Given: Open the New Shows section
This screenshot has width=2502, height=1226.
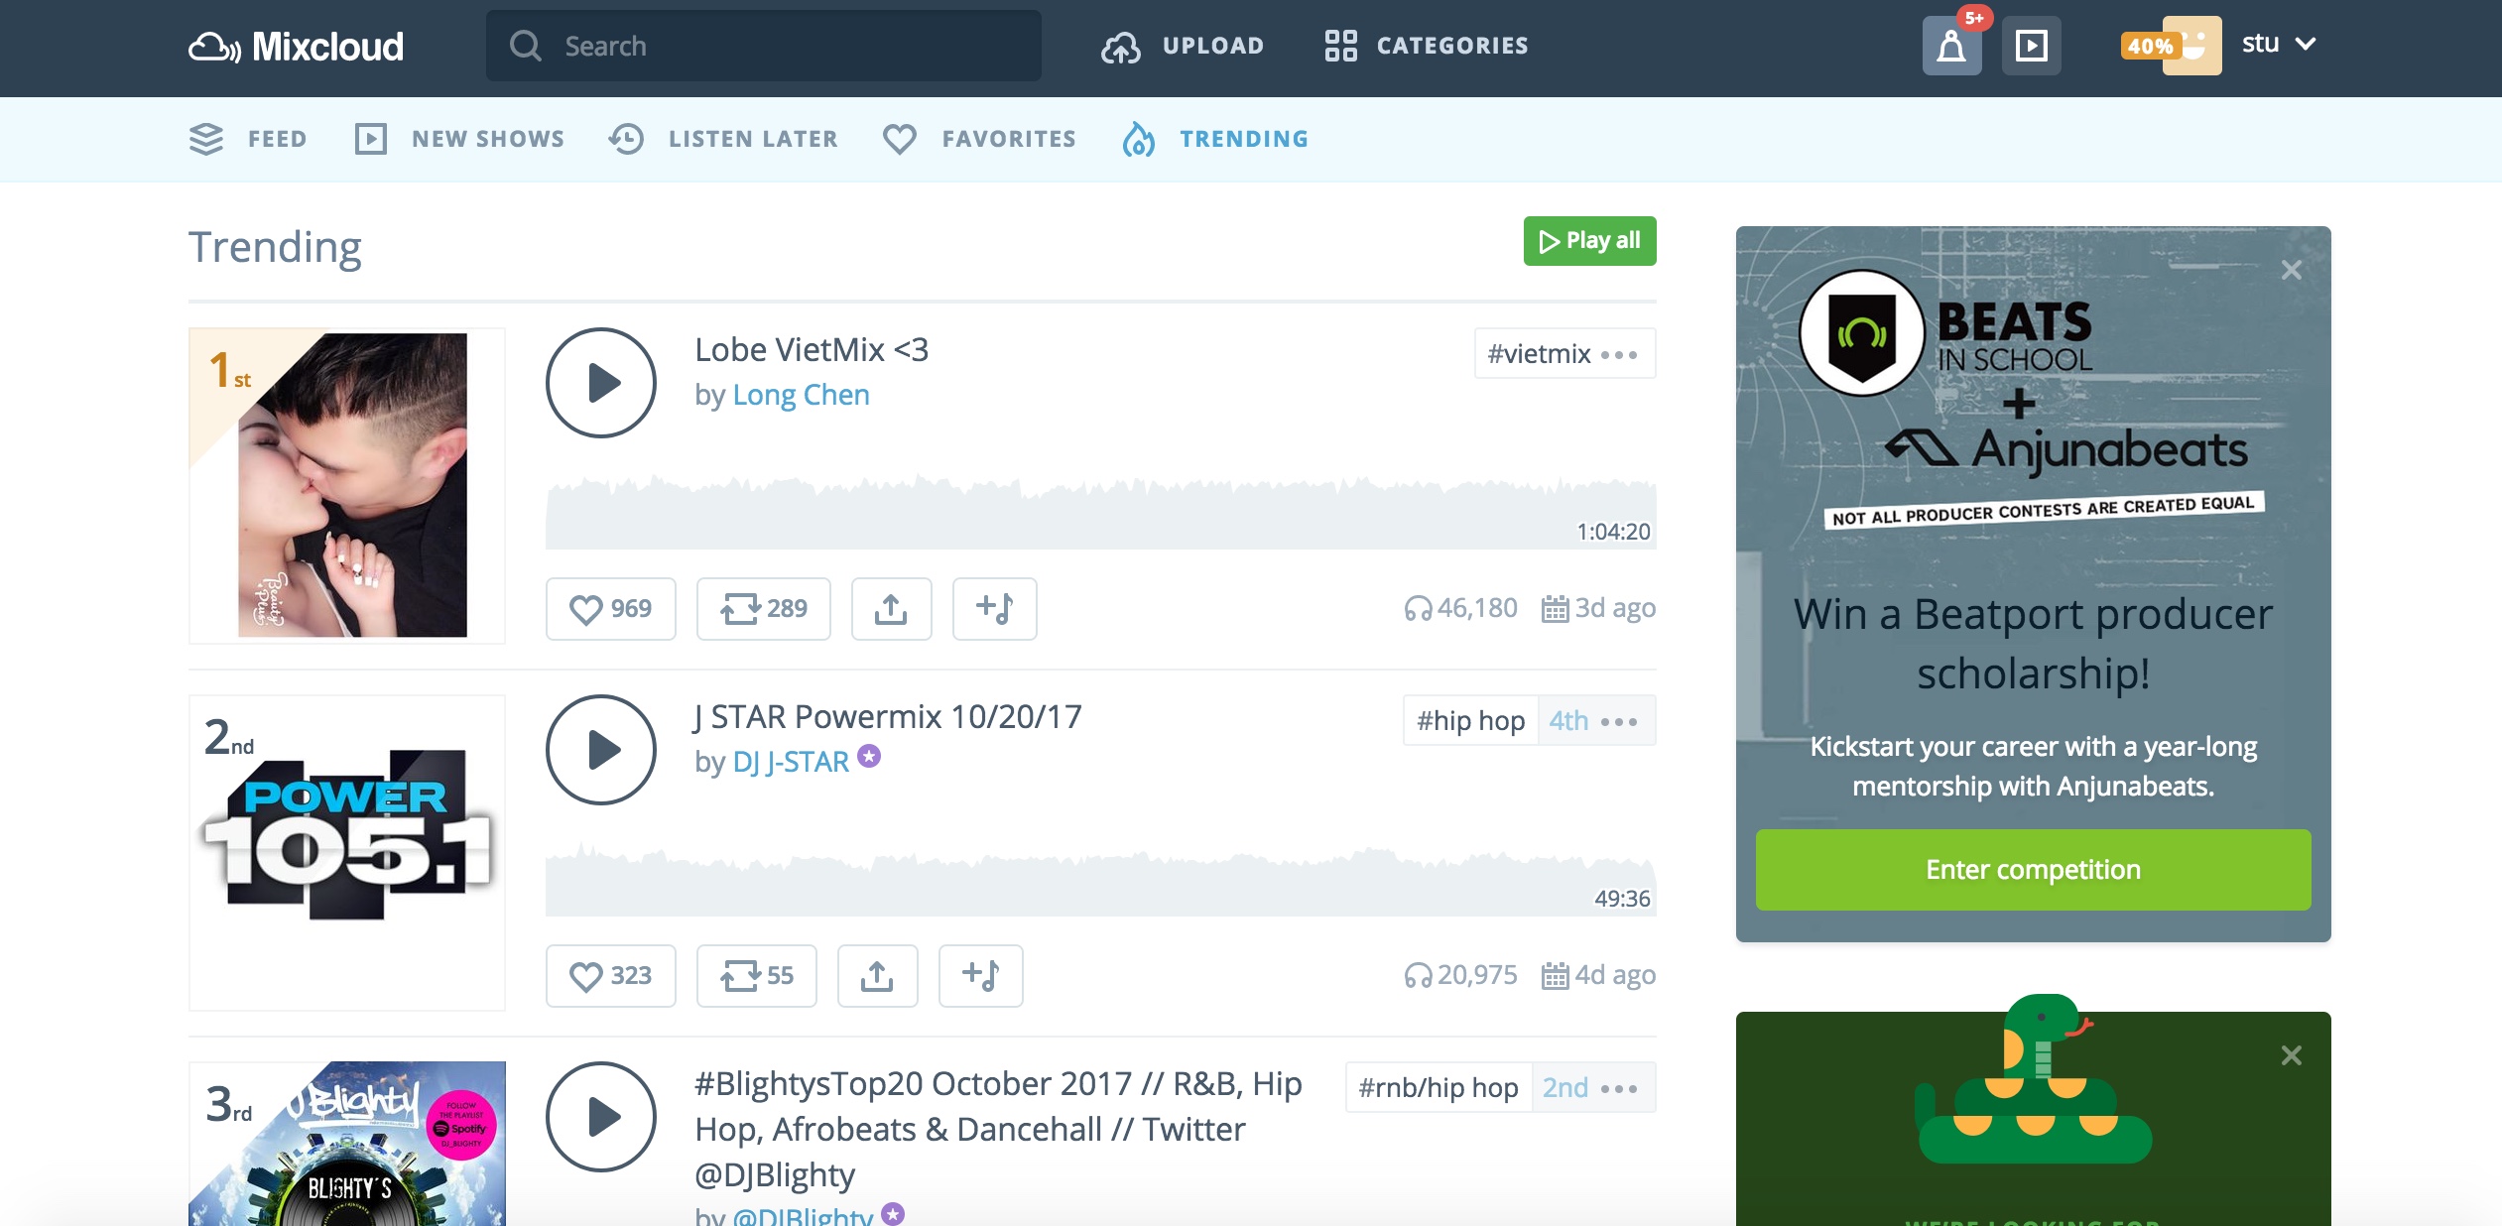Looking at the screenshot, I should (x=487, y=139).
